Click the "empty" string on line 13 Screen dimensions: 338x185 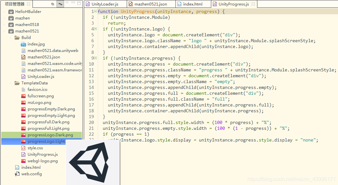(224, 81)
